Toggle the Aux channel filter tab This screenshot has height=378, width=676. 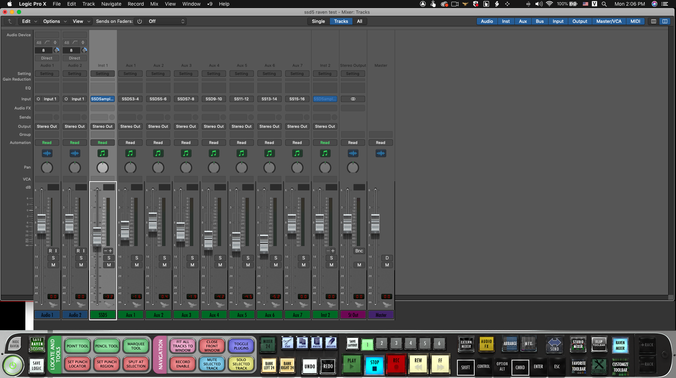pos(523,21)
